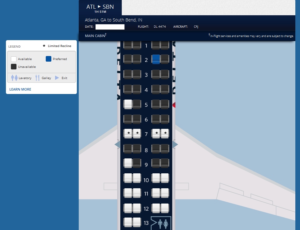Click the Galley fork-and-knife legend icon
Viewport: 300px width, 230px height.
[37, 78]
